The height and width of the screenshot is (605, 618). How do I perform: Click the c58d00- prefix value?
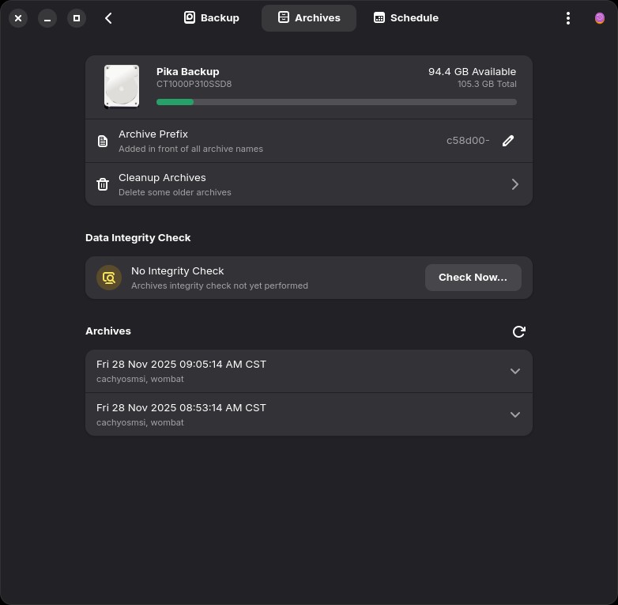click(x=467, y=141)
